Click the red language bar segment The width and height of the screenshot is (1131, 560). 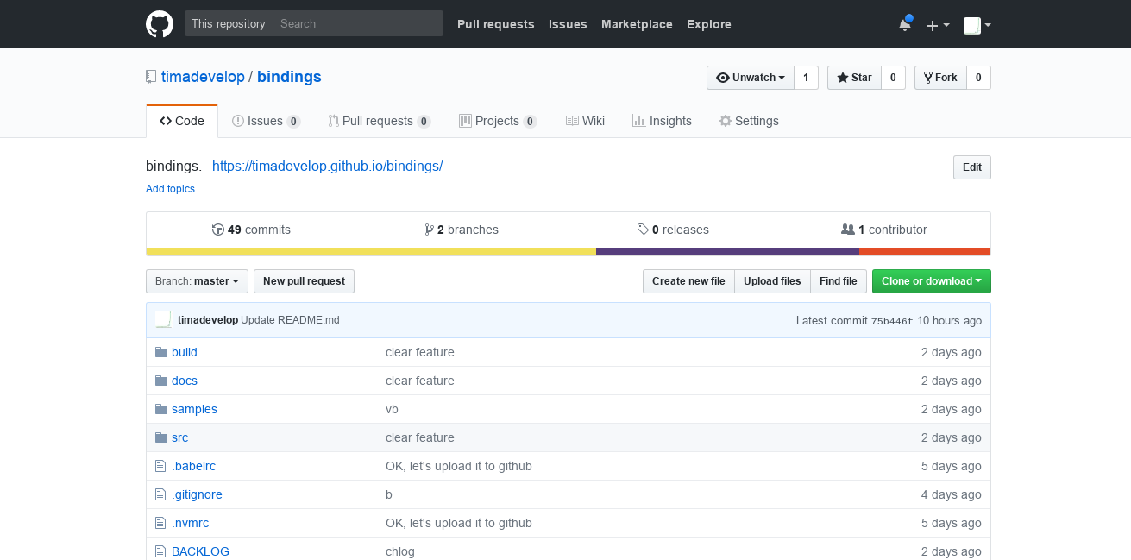pos(925,252)
